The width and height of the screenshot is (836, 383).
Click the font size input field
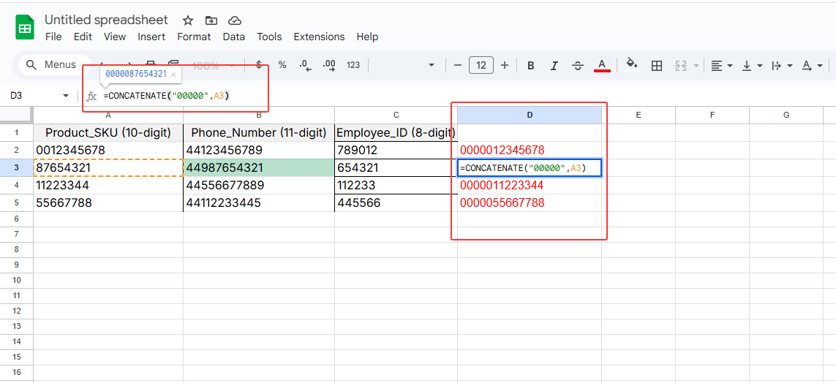click(481, 65)
